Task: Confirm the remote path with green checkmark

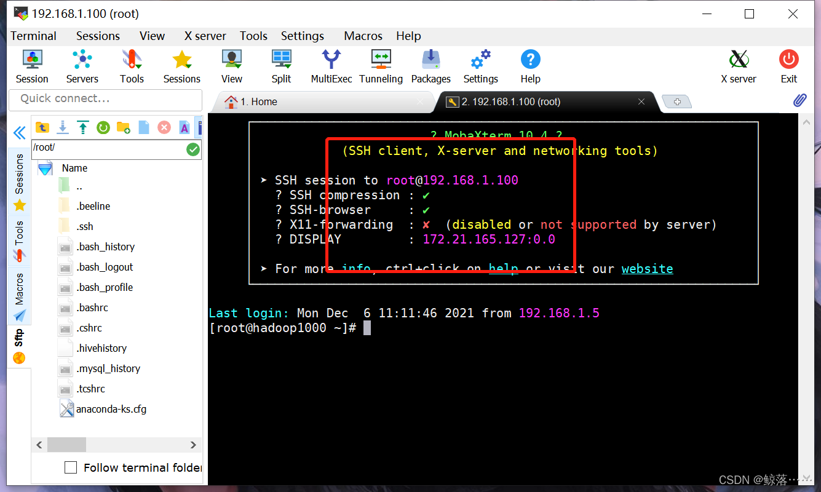Action: [x=193, y=149]
